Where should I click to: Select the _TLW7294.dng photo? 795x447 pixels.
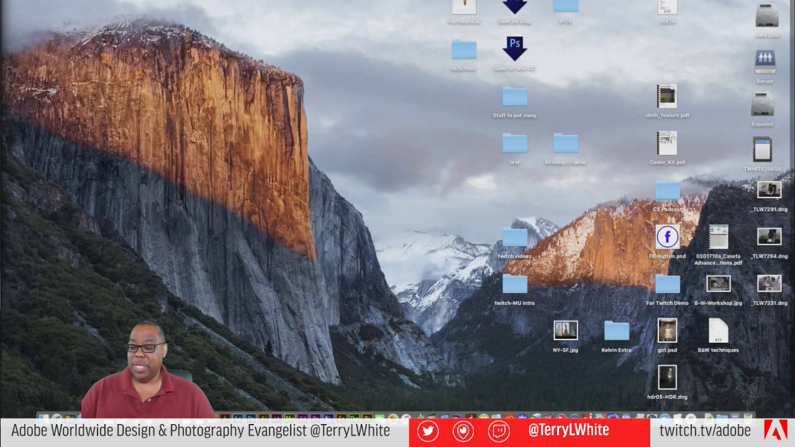[770, 237]
